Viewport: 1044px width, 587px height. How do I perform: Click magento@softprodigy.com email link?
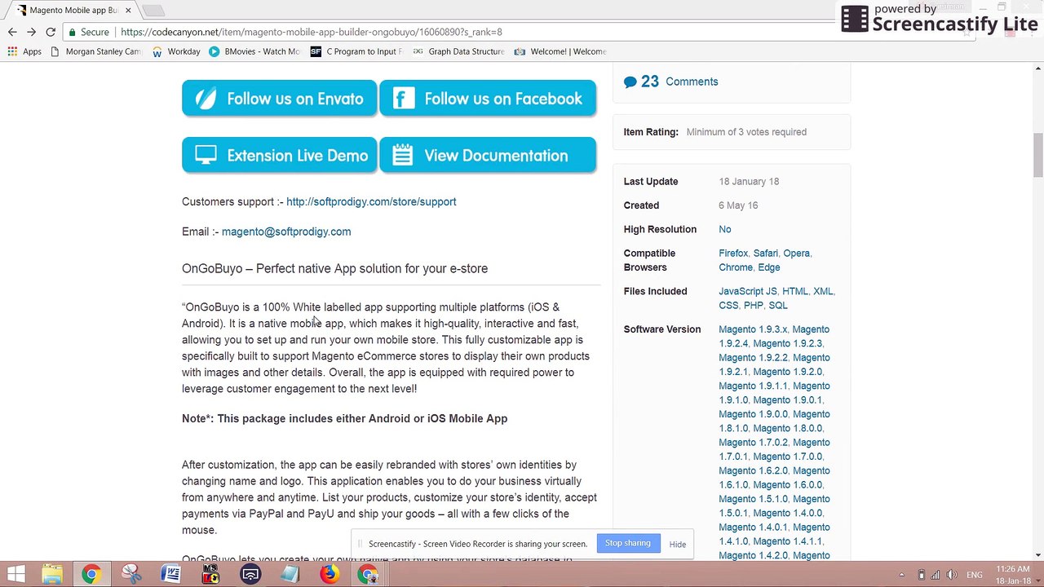tap(286, 232)
